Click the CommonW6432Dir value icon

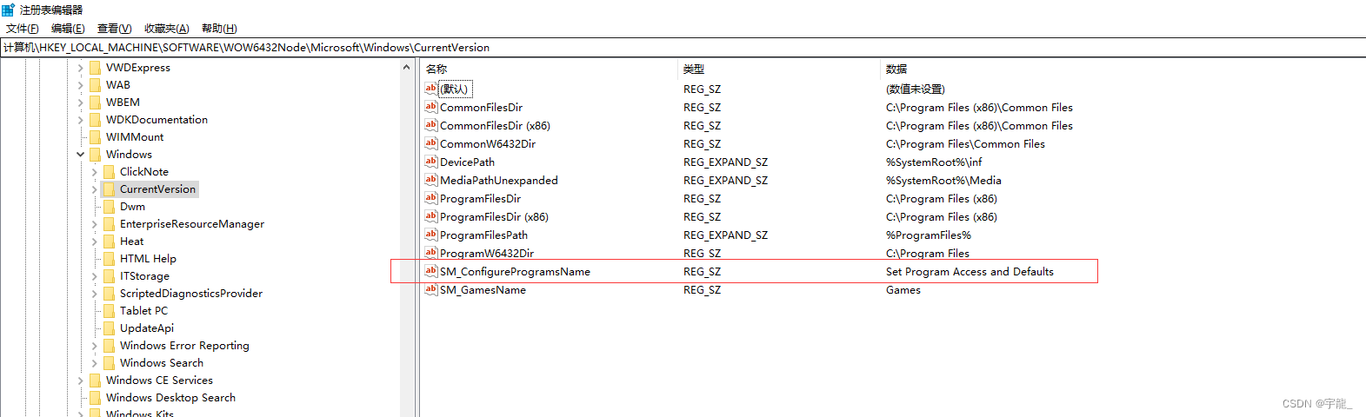coord(430,143)
